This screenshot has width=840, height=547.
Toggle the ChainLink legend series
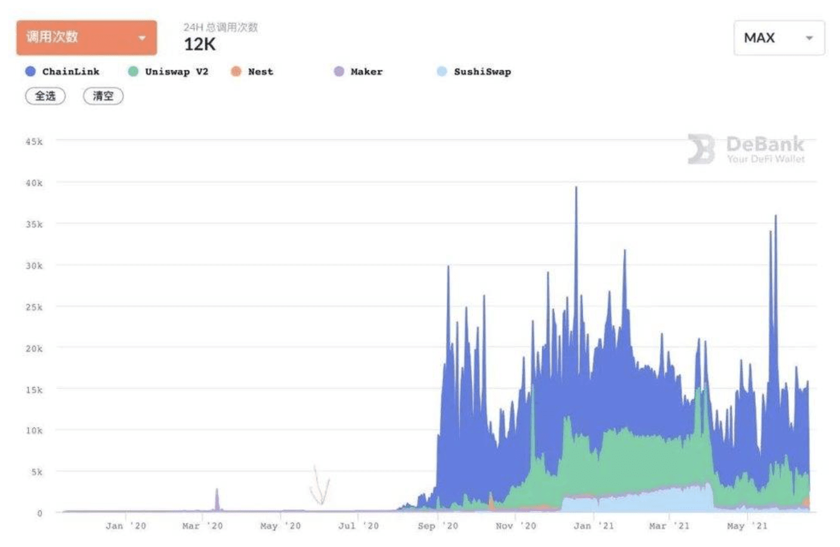pos(63,72)
